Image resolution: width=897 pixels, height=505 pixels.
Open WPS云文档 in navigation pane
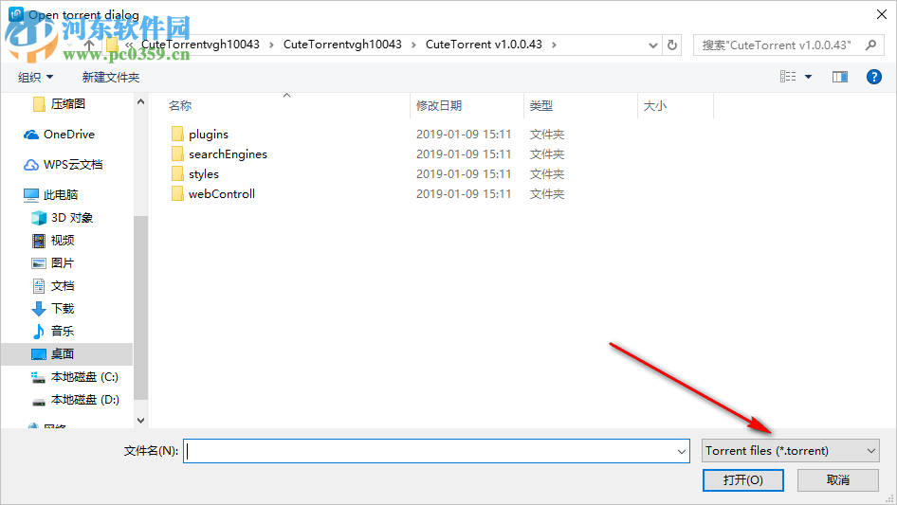pos(73,165)
